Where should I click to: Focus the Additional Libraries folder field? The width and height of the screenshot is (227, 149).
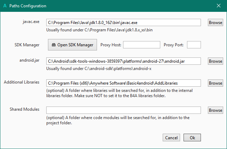click(123, 83)
